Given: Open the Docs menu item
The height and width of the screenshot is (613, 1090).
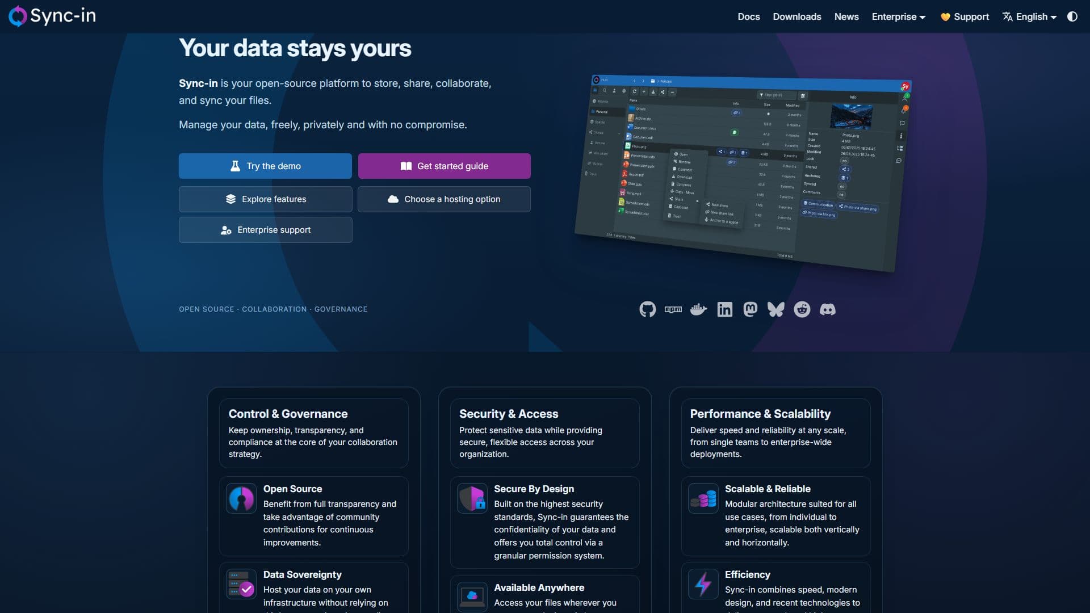Looking at the screenshot, I should click(749, 17).
